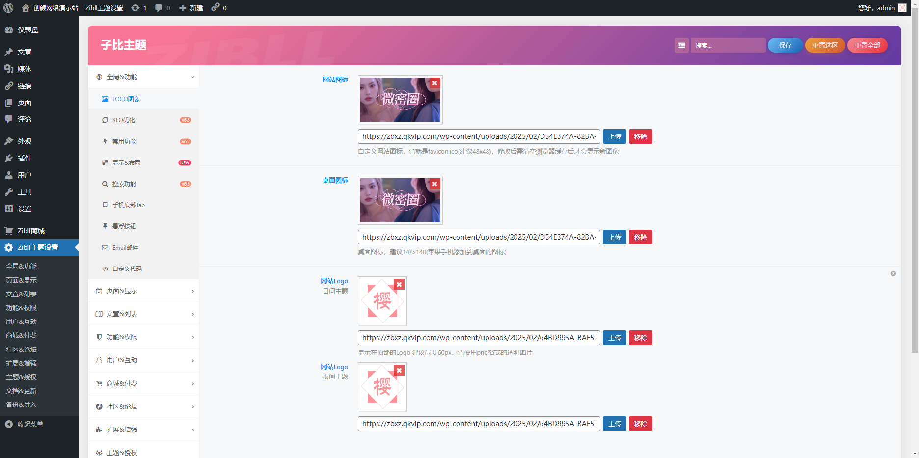This screenshot has height=458, width=919.
Task: Click the 日间主题 logo preview thumbnail
Action: click(x=382, y=301)
